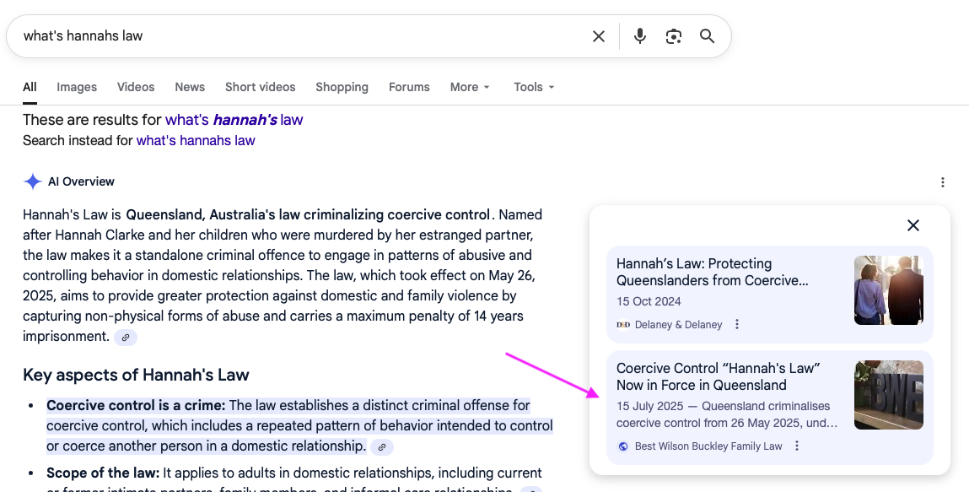Open Forums tab

pos(409,87)
